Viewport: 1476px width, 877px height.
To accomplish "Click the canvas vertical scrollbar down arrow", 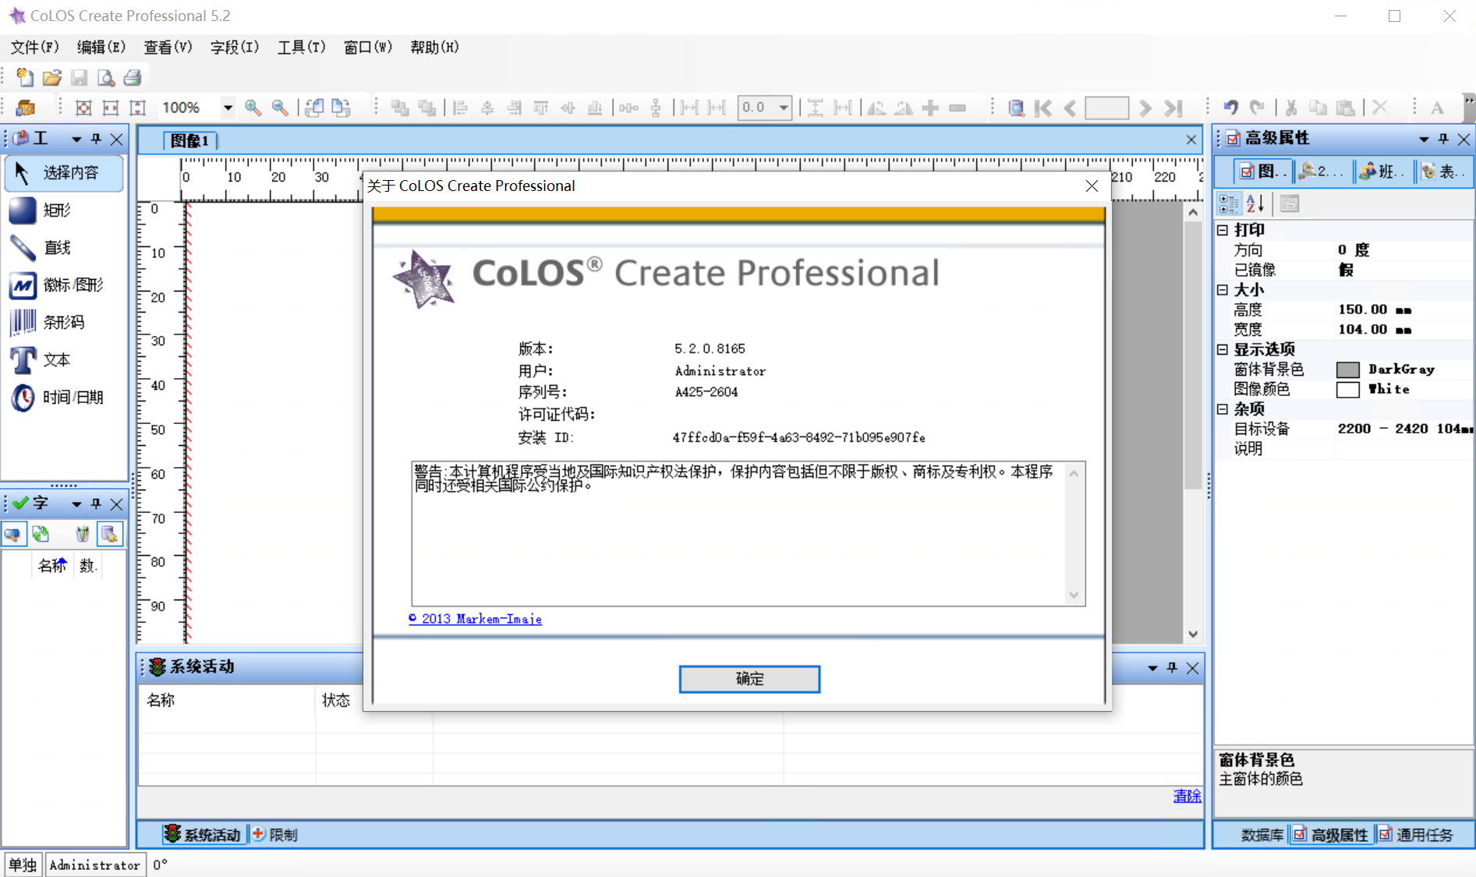I will tap(1193, 635).
